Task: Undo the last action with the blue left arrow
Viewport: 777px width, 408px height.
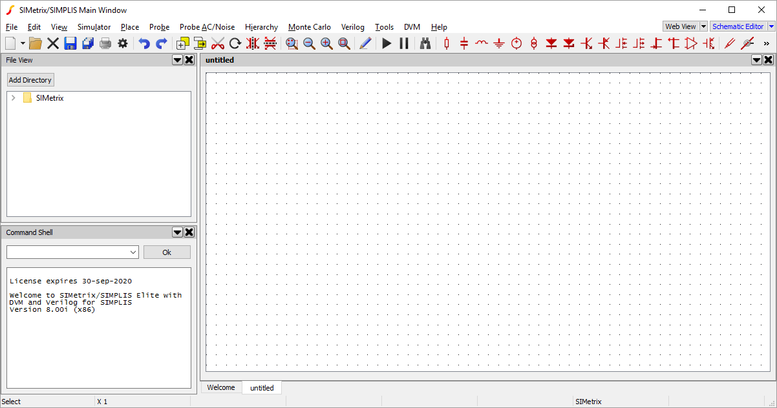Action: (144, 43)
